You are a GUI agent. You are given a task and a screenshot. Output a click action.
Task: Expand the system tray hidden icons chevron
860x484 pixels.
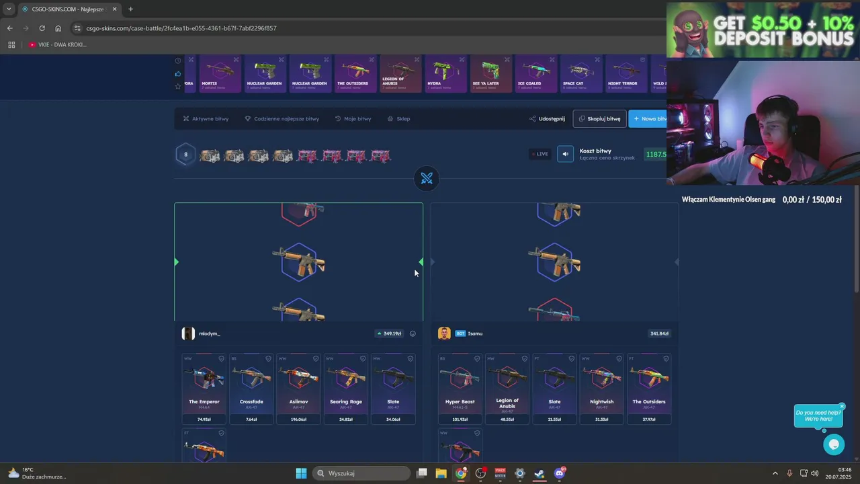click(775, 473)
